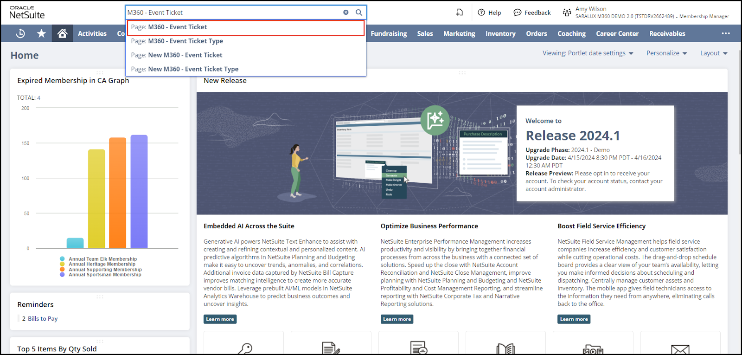Click the search magnifier icon
742x355 pixels.
point(359,13)
